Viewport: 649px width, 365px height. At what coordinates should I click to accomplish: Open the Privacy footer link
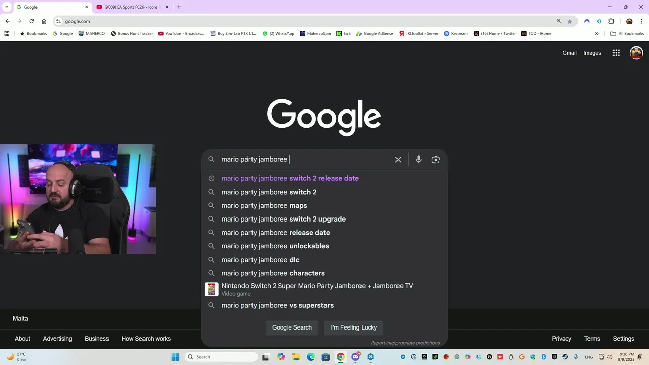[561, 339]
